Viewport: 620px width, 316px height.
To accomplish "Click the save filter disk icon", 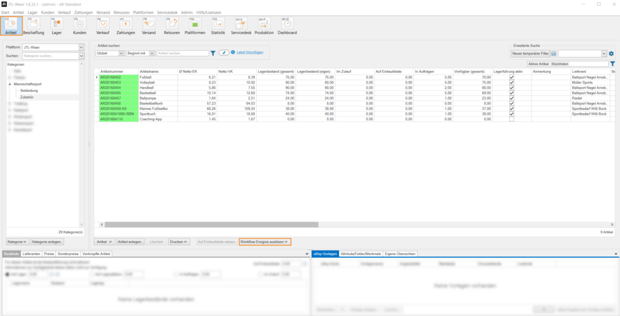I will point(553,54).
